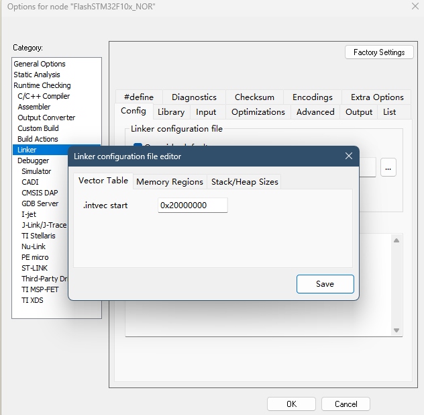Select the Config tab
424x415 pixels.
pos(134,111)
